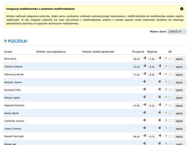The height and width of the screenshot is (145, 190).
Task: Click departure icon for Lameńska Justyna
Action: click(159, 120)
